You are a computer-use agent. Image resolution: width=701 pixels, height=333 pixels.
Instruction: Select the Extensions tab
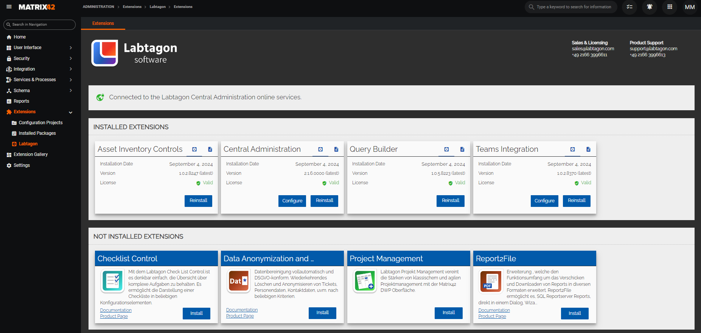[x=103, y=23]
